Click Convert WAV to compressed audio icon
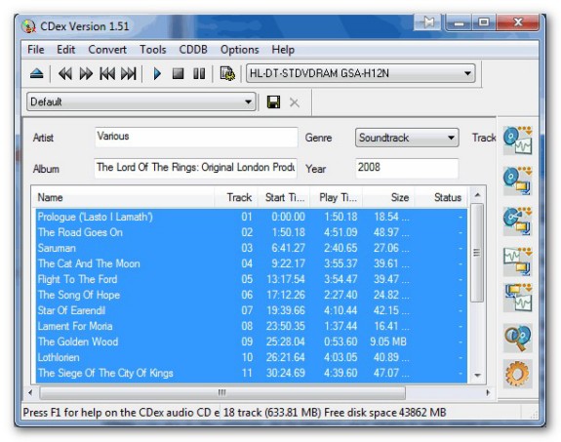The image size is (561, 442). [517, 261]
